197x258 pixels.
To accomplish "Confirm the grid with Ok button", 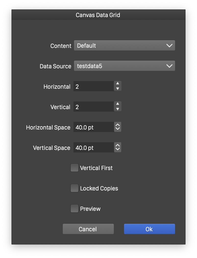I will coord(149,229).
